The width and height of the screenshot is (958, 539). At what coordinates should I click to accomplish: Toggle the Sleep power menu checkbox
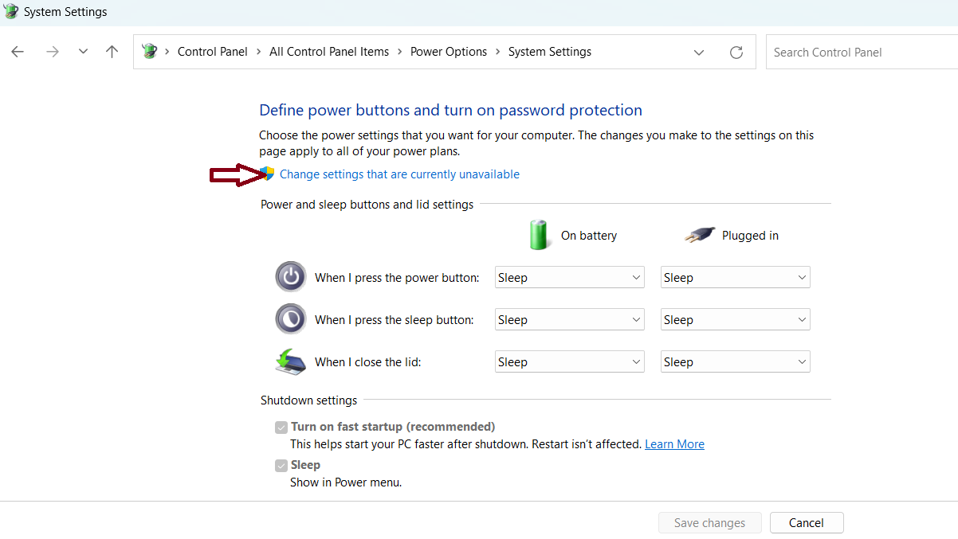pos(281,466)
